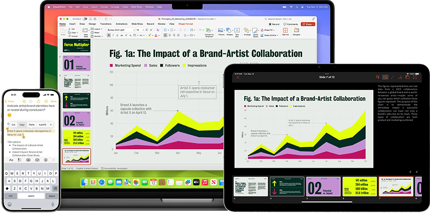
Task: Open the Slide Show menu in menu bar
Action: coord(137,7)
